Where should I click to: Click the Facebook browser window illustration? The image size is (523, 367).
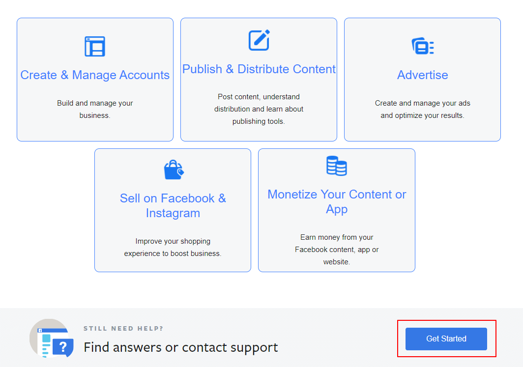tap(46, 340)
